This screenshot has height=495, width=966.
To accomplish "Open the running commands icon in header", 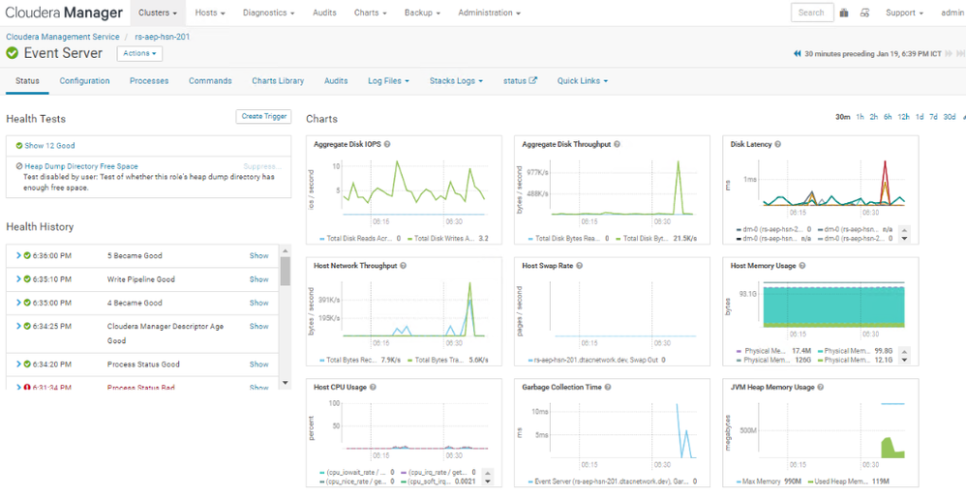I will [x=864, y=13].
